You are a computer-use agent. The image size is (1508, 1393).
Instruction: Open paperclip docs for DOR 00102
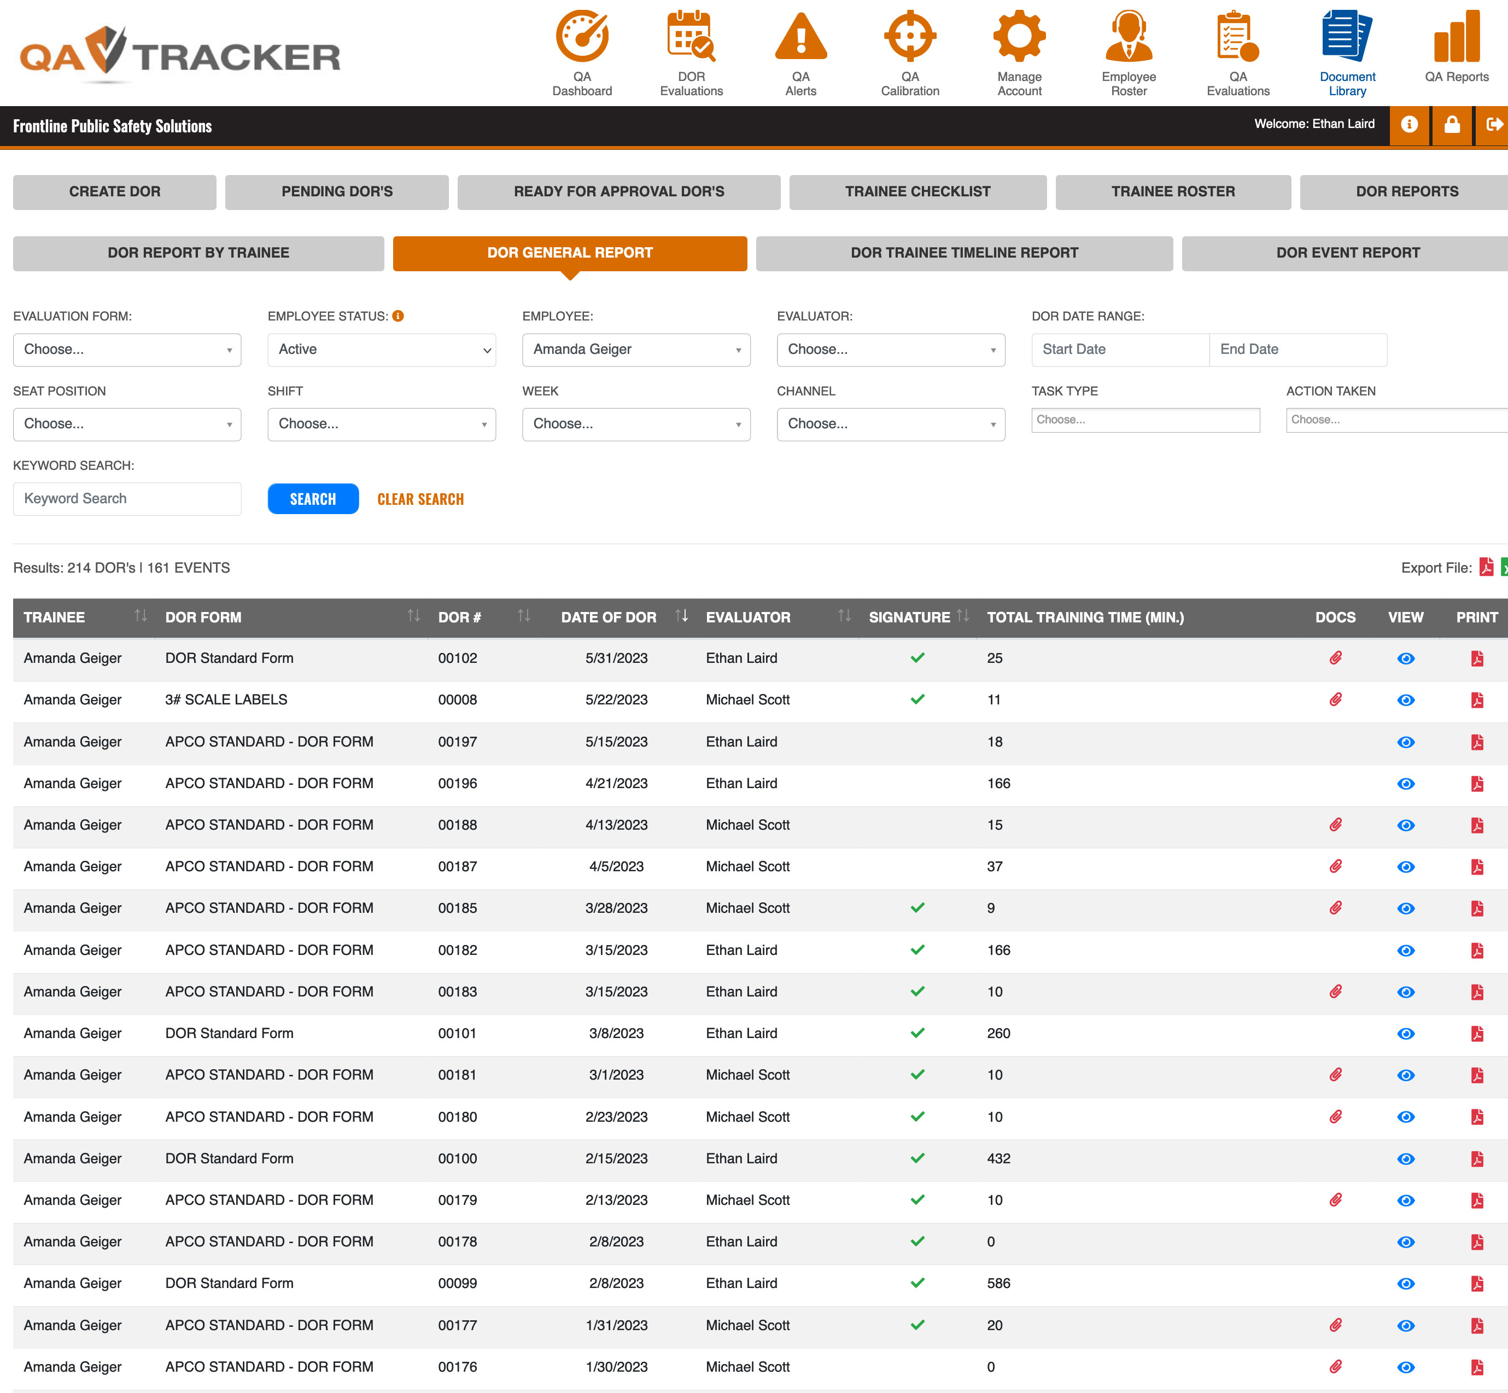click(1335, 658)
